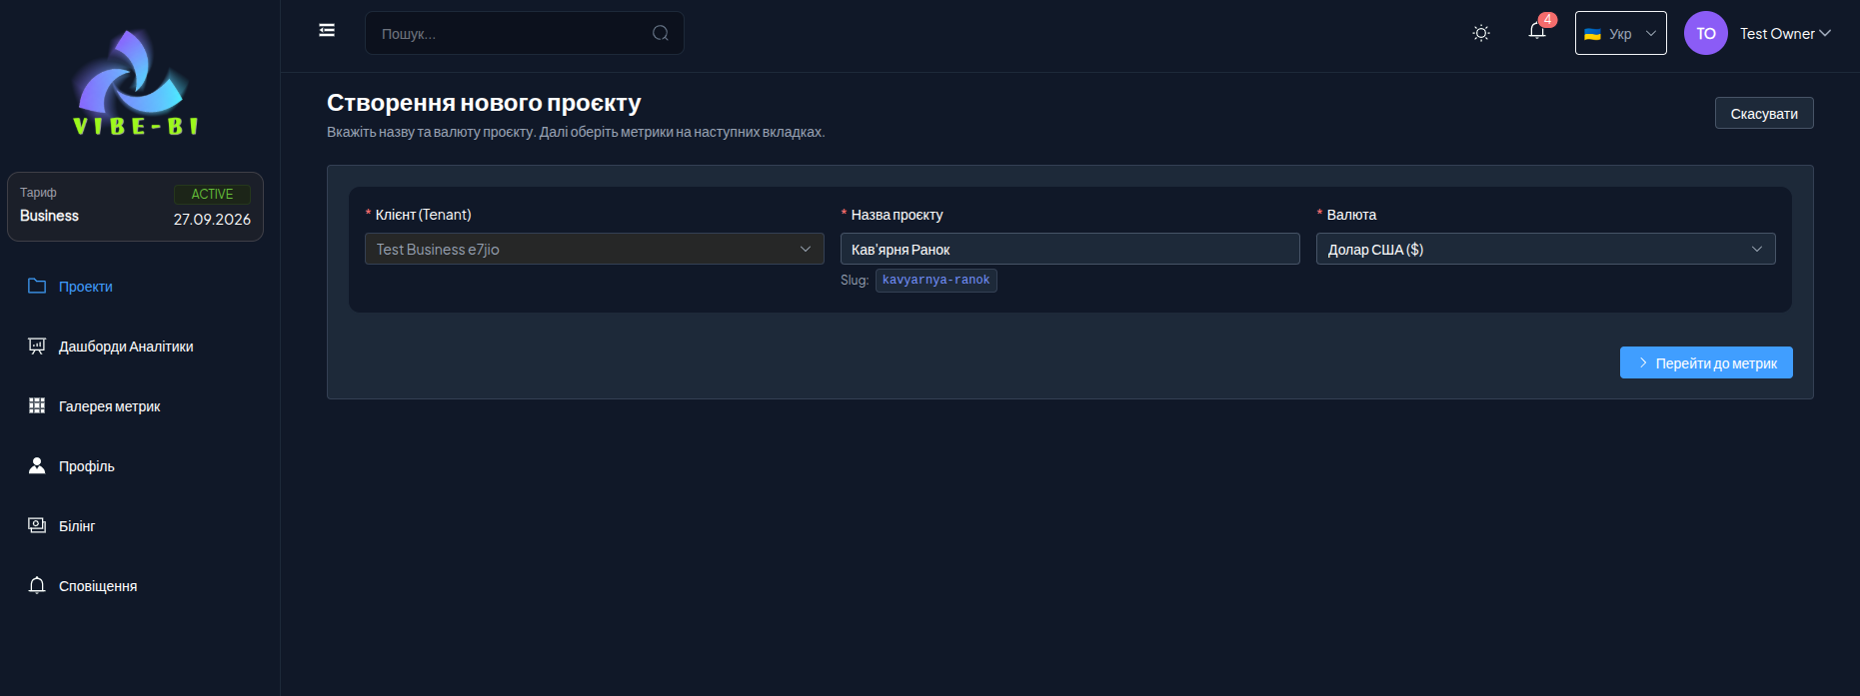
Task: Click the ACTIVE tariff status badge
Action: pos(212,194)
